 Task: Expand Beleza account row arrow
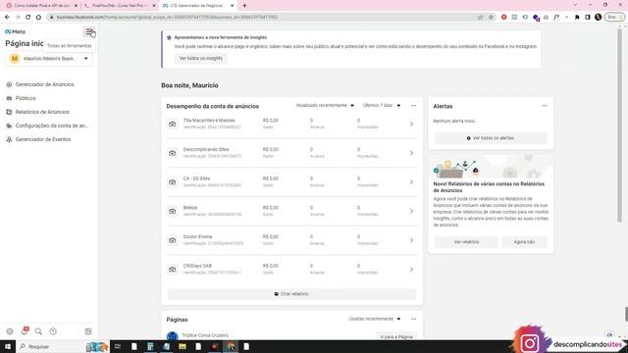coord(411,211)
